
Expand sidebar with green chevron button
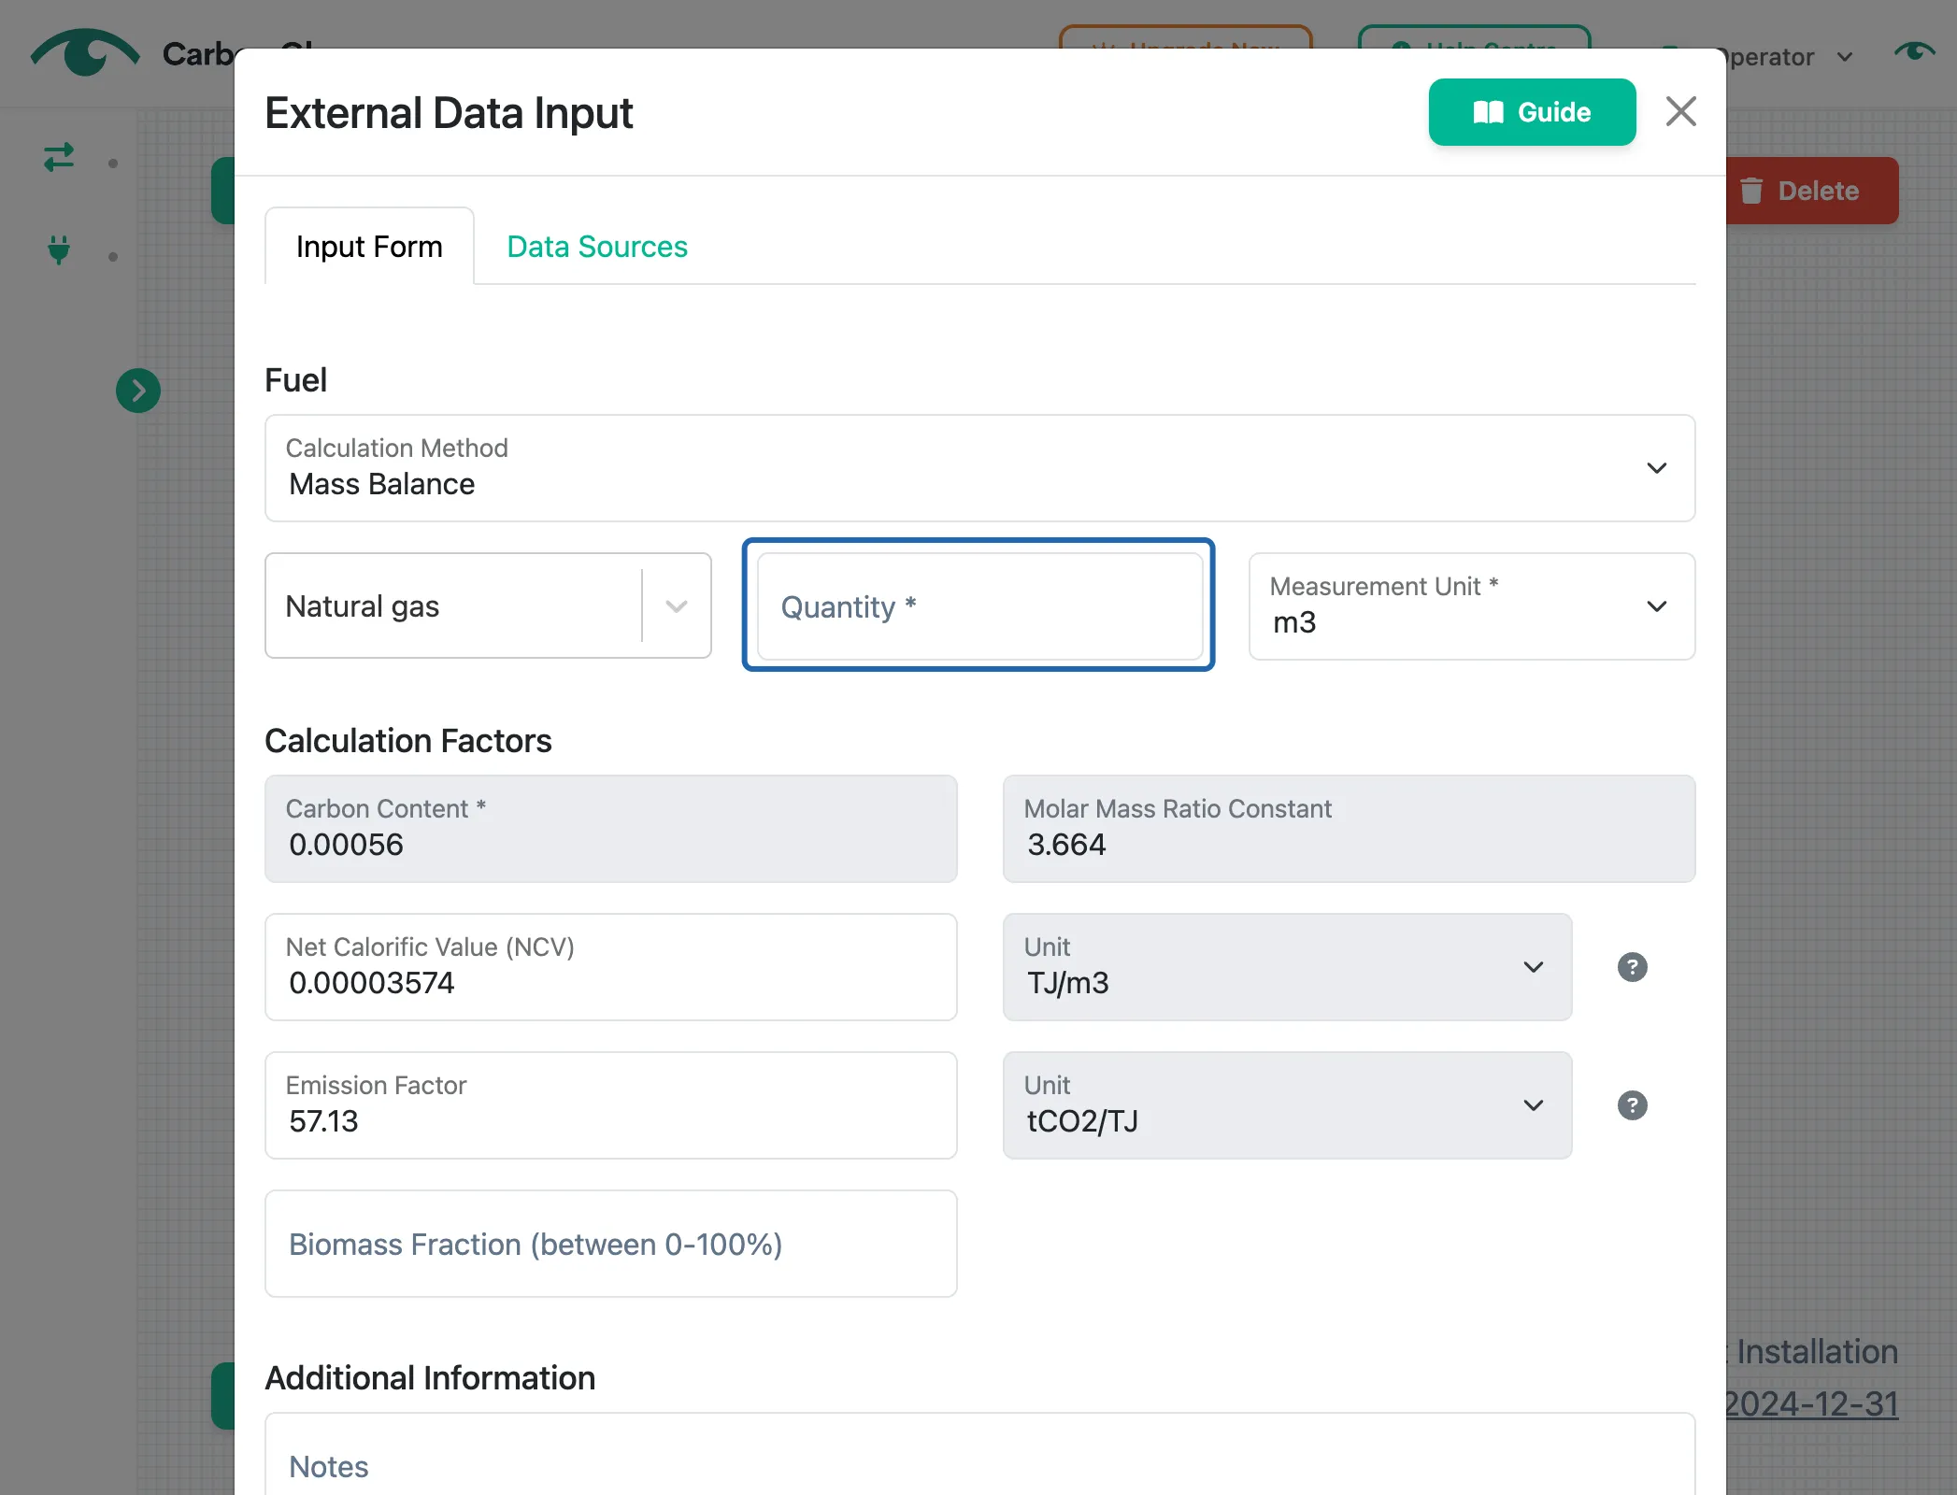coord(138,390)
